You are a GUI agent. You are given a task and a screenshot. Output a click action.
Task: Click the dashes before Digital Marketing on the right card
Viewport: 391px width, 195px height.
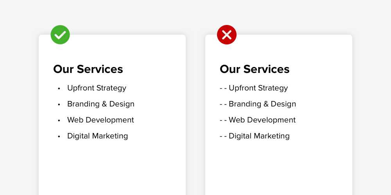(223, 136)
